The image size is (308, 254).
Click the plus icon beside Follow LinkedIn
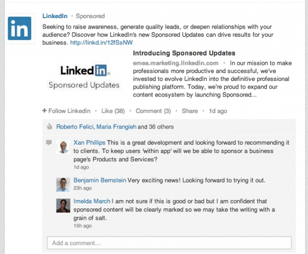point(45,110)
